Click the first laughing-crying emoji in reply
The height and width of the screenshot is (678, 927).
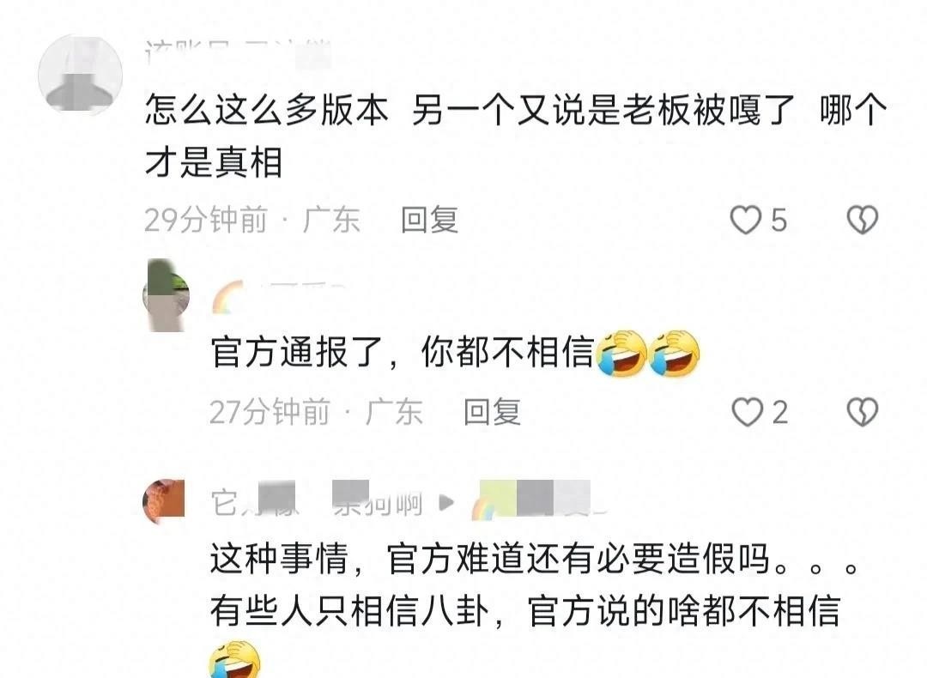(x=621, y=354)
